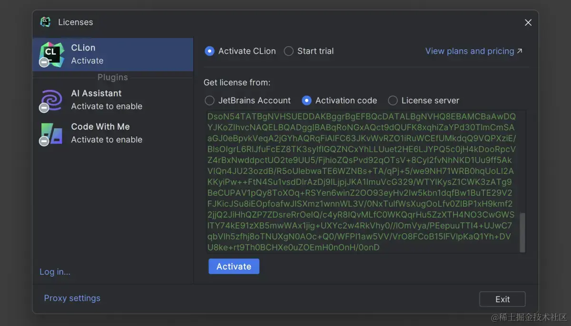Choose License server as license source
The image size is (571, 326).
393,100
